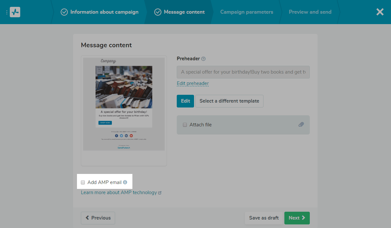Viewport: 391px width, 228px height.
Task: Click the Preheader help question mark icon
Action: pyautogui.click(x=203, y=58)
